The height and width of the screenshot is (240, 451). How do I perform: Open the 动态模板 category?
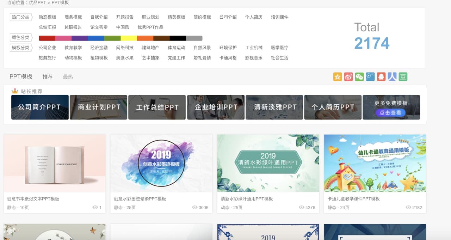(48, 17)
